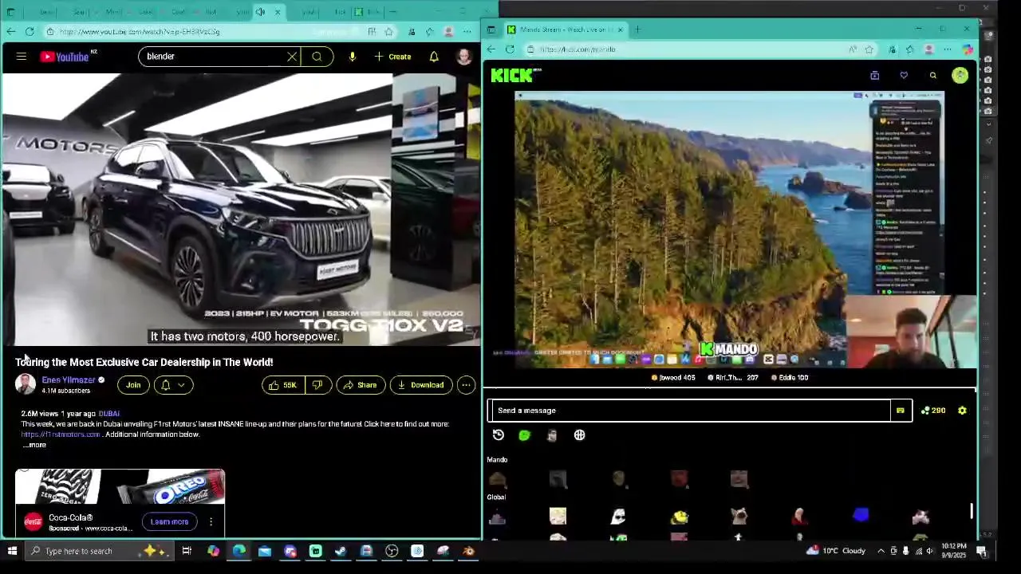Open the Kick profile avatar menu
The width and height of the screenshot is (1021, 574).
point(960,75)
